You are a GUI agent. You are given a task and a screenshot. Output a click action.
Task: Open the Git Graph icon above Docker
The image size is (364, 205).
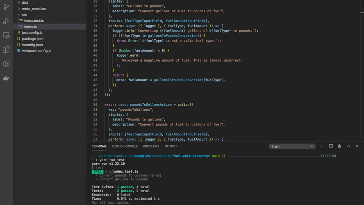tap(6, 64)
